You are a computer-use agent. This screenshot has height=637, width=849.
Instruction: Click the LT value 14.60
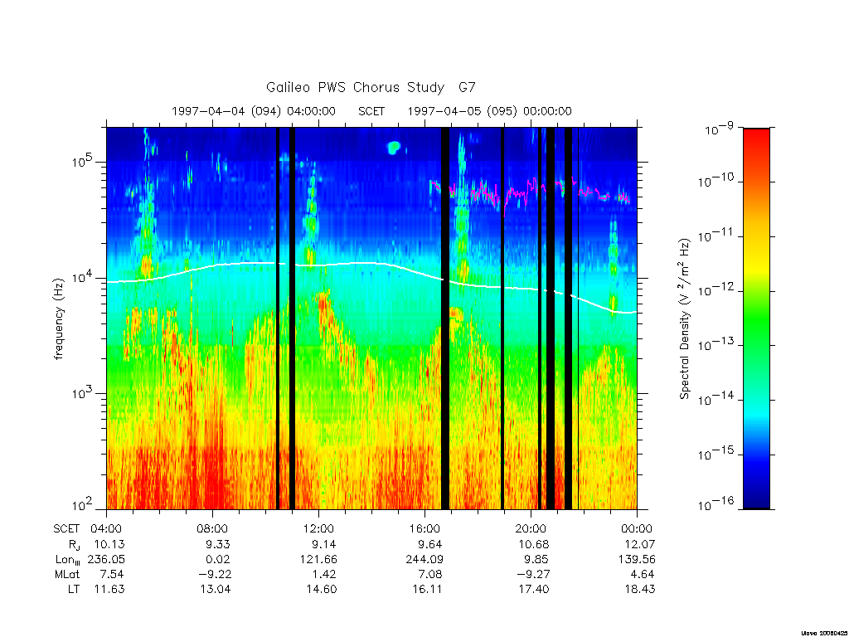[x=322, y=589]
